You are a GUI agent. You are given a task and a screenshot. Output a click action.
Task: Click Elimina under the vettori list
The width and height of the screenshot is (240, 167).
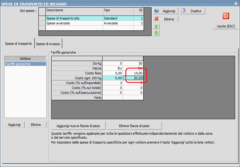[36, 125]
